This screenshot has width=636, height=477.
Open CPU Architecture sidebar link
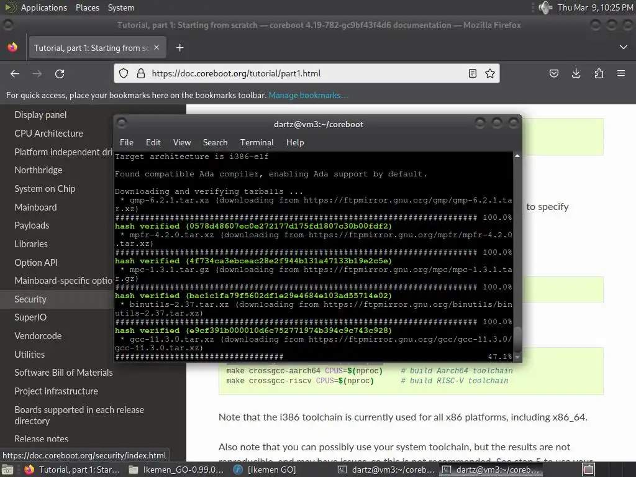click(48, 134)
